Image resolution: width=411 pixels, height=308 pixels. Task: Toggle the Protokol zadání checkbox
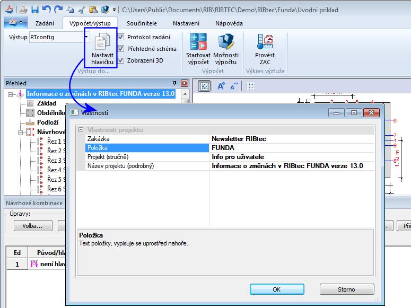(121, 37)
